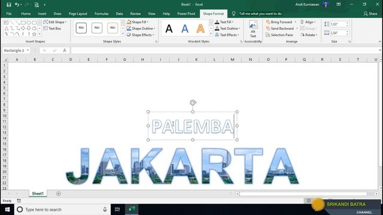Click the Text Box button

(x=52, y=29)
